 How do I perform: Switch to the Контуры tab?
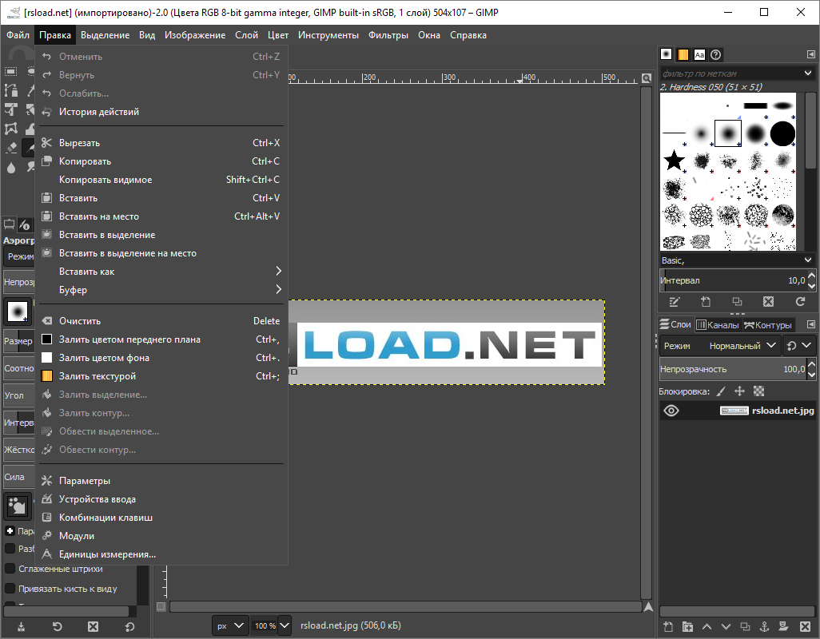point(768,325)
